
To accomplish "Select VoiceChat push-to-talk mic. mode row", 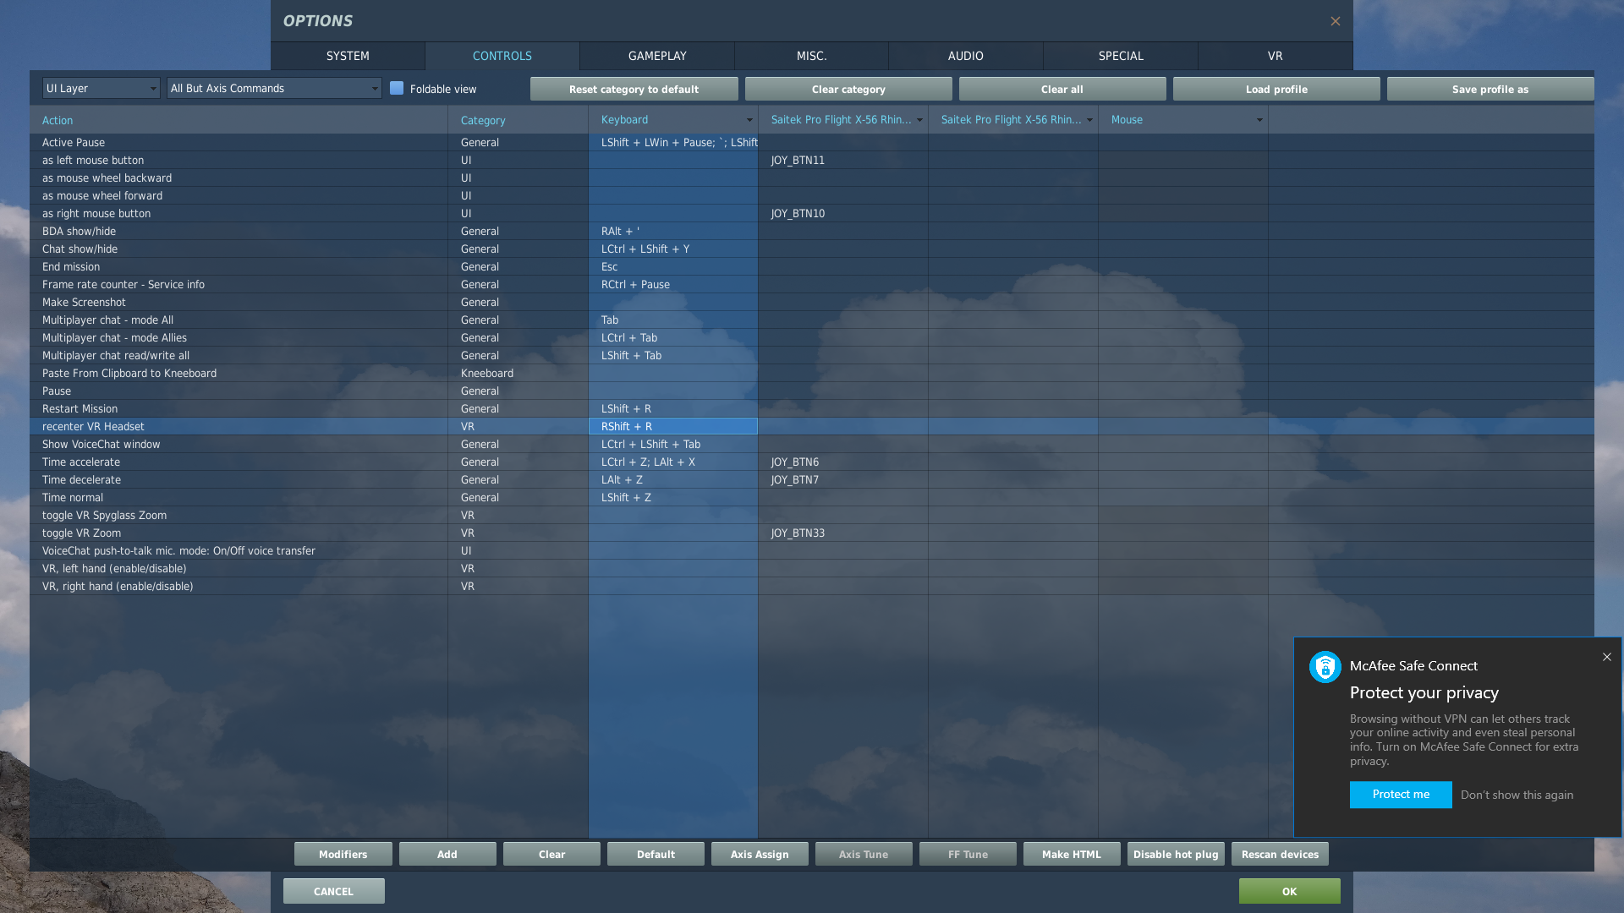I will pyautogui.click(x=812, y=550).
